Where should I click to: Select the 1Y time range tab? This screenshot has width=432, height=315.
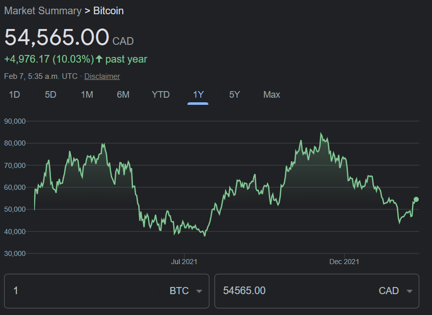click(198, 95)
